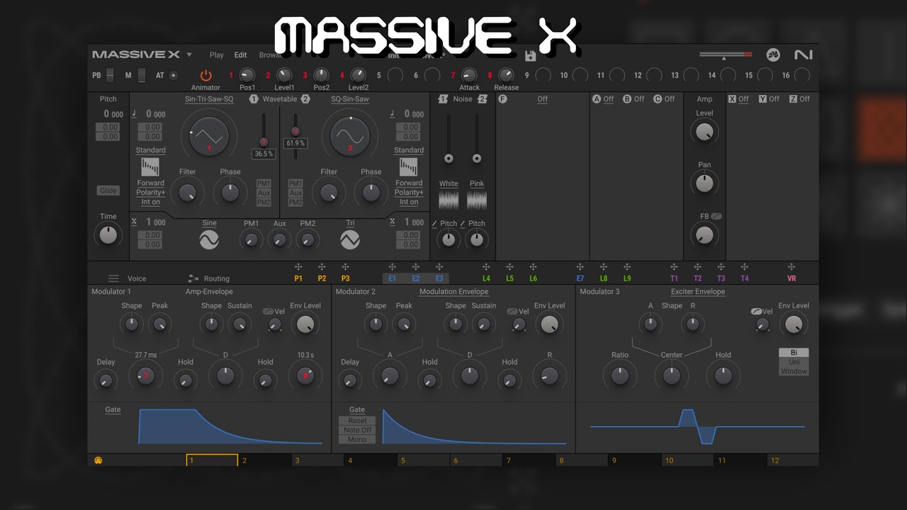Image resolution: width=907 pixels, height=510 pixels.
Task: Open the Modulation Envelope type menu
Action: pos(453,291)
